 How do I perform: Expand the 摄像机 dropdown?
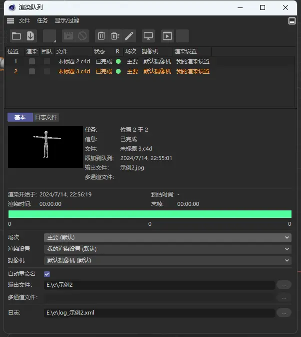tap(167, 260)
